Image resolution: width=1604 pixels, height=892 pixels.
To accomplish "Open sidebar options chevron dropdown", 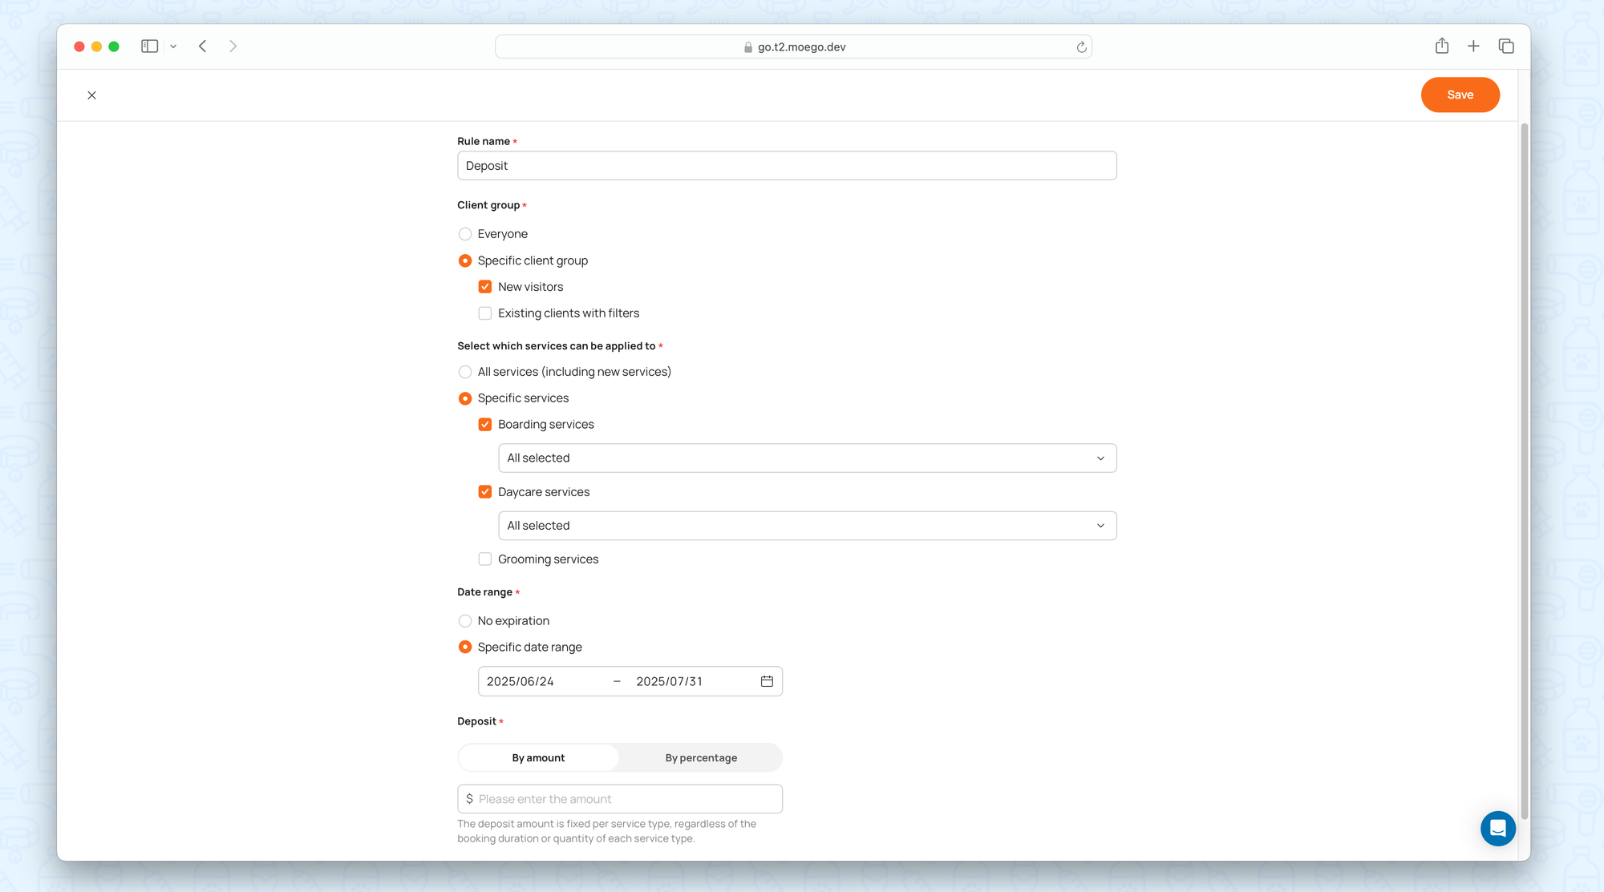I will [173, 46].
